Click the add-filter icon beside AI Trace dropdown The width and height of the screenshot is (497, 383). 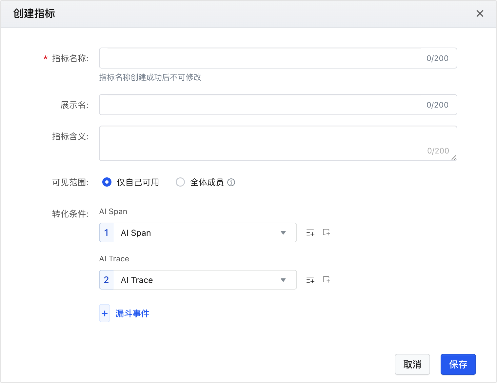[x=310, y=280]
